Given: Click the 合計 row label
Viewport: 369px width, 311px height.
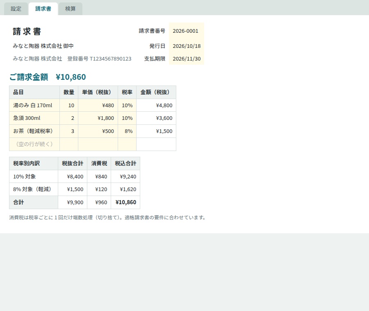Looking at the screenshot, I should coord(34,202).
